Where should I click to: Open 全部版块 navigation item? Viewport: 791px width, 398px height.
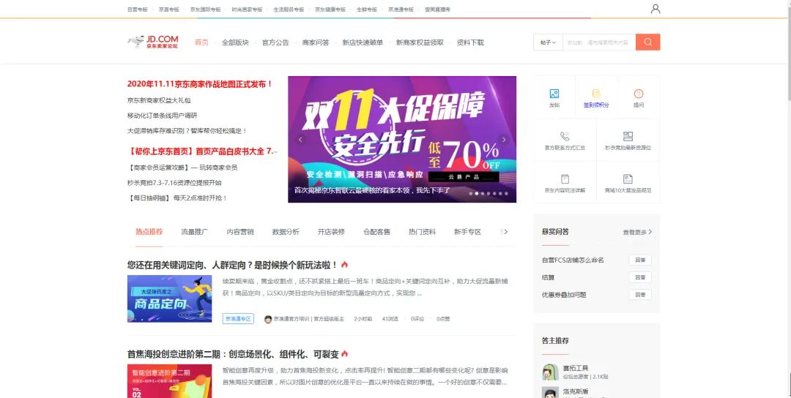235,42
